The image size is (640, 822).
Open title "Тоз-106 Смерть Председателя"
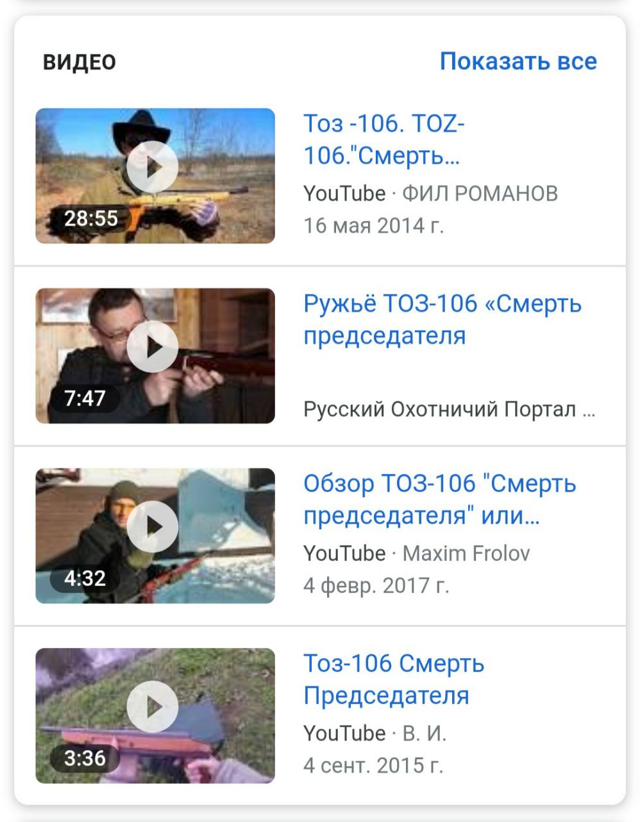[394, 679]
